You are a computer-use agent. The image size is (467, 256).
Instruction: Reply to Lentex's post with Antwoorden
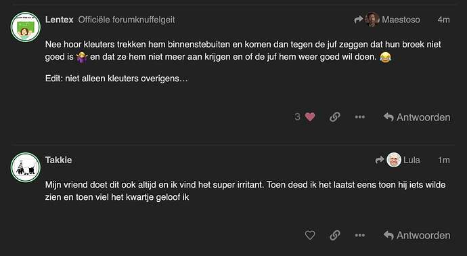[x=417, y=117]
